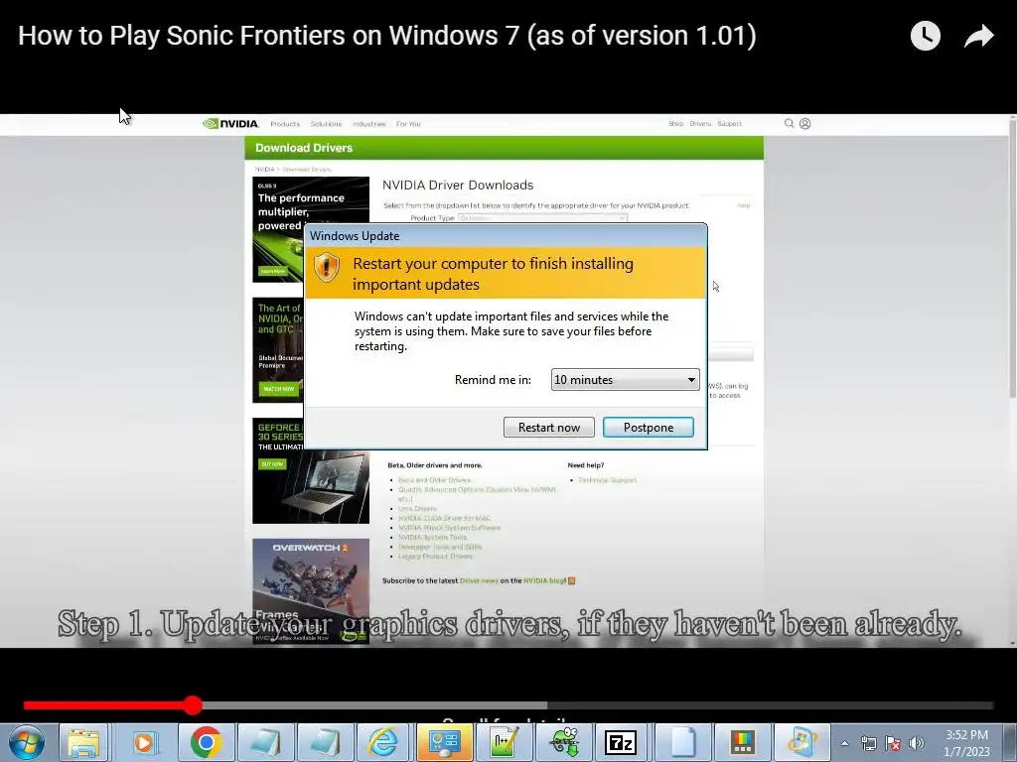Image resolution: width=1017 pixels, height=762 pixels.
Task: Seek using the red video progress scrubber
Action: pyautogui.click(x=192, y=705)
